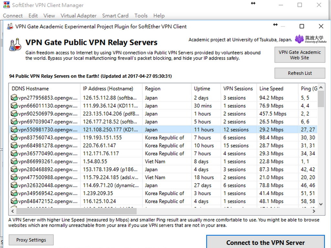The width and height of the screenshot is (331, 248).
Task: Open the Edit menu
Action: pos(33,15)
